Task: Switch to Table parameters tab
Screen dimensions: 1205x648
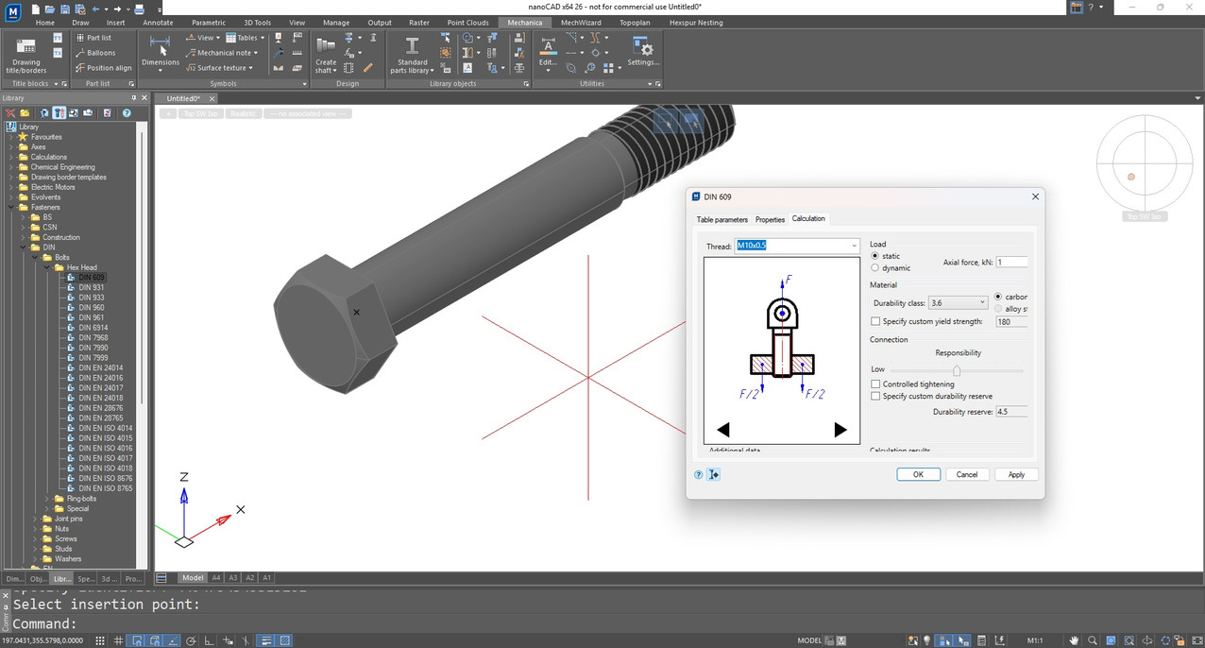Action: 722,219
